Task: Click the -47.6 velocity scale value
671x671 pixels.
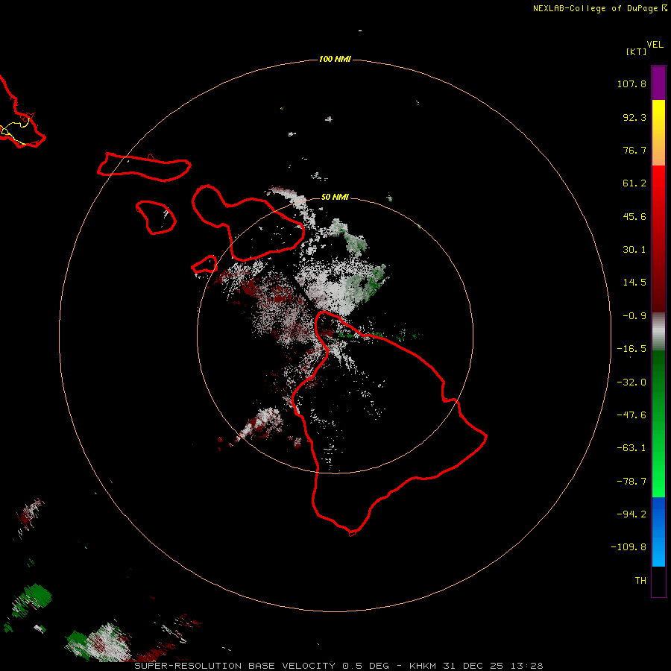Action: click(x=631, y=415)
